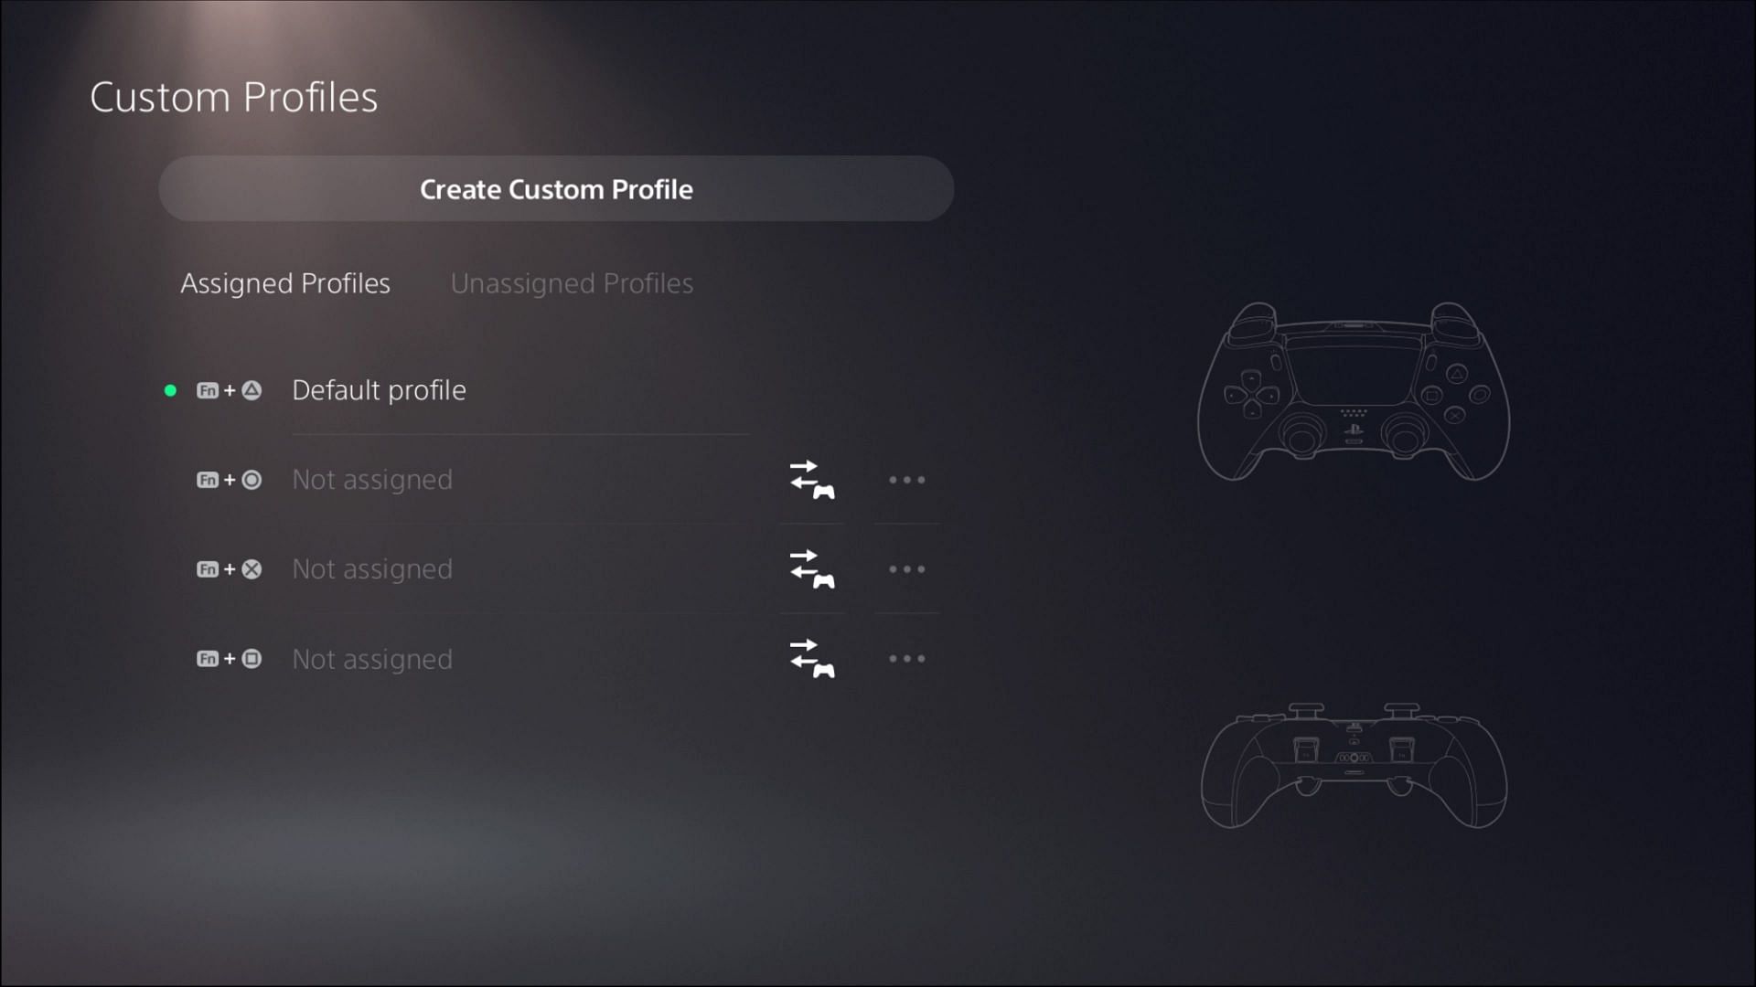Click the profile swap icon for Fn+Cross
Image resolution: width=1756 pixels, height=987 pixels.
[x=810, y=568]
